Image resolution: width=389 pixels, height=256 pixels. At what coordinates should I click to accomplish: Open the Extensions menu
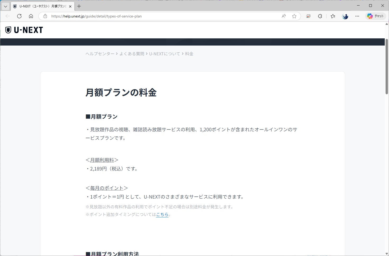pyautogui.click(x=320, y=16)
